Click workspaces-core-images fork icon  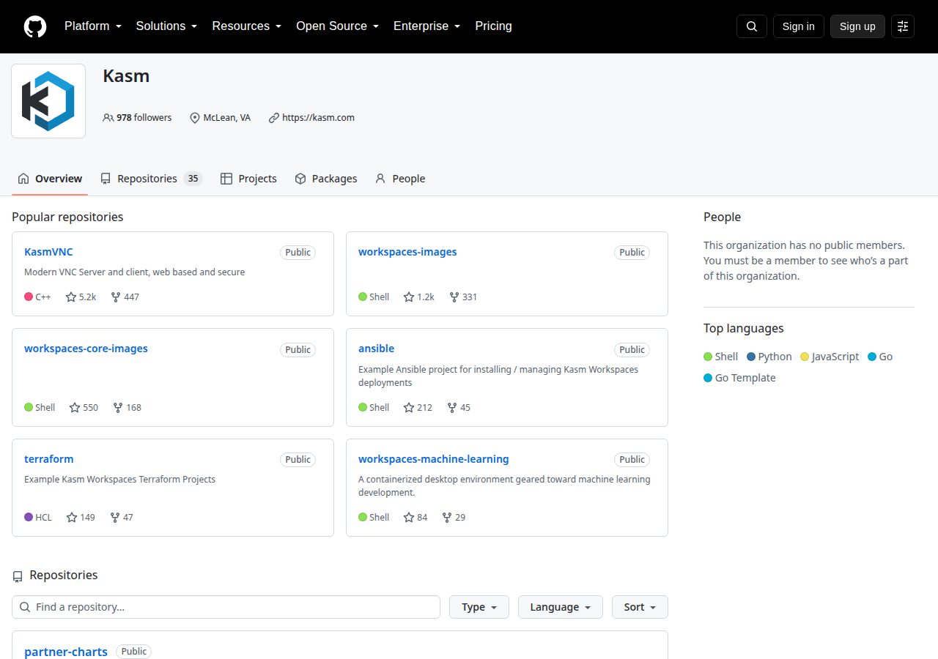coord(118,408)
